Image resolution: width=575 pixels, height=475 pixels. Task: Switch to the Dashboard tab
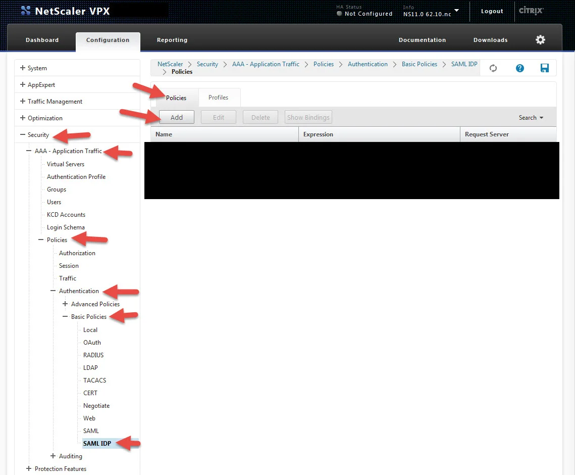coord(42,40)
